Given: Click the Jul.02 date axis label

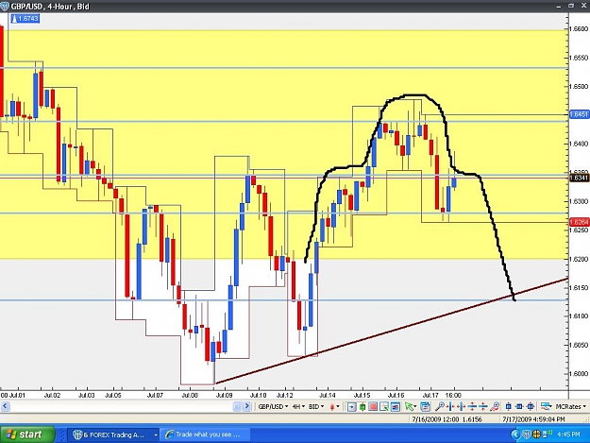Looking at the screenshot, I should click(x=52, y=395).
